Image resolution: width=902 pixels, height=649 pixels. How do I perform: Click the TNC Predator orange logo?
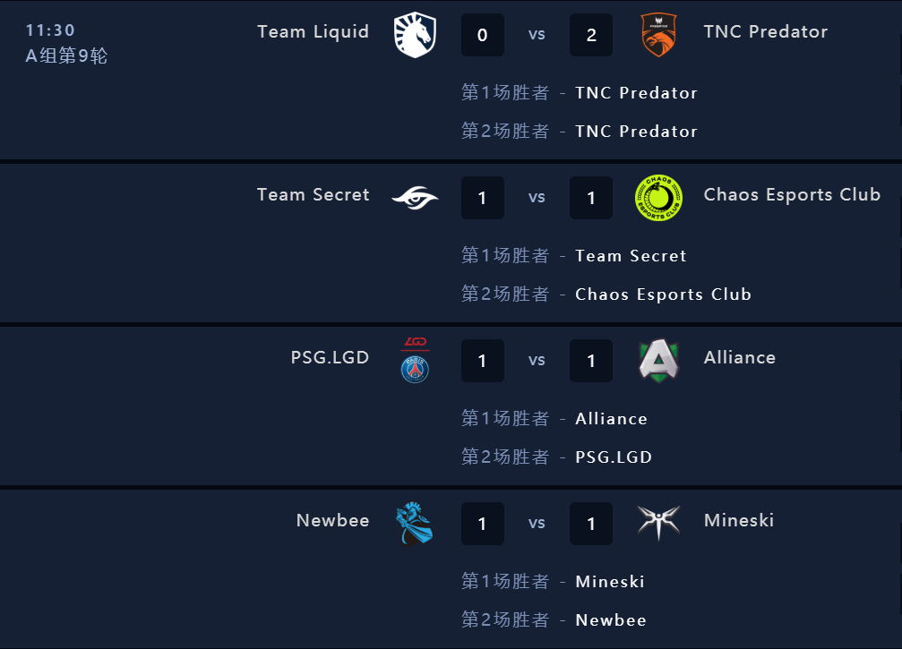659,35
